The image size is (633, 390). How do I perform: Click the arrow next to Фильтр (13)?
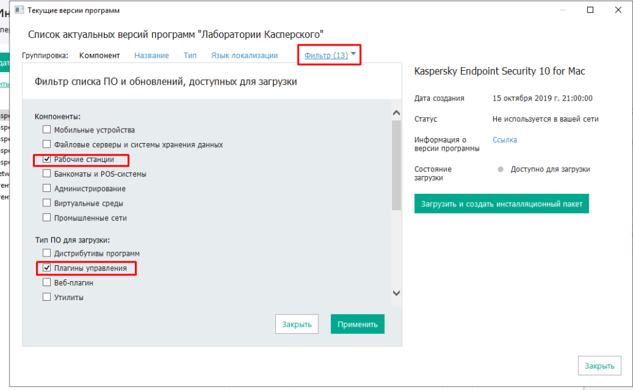click(353, 54)
